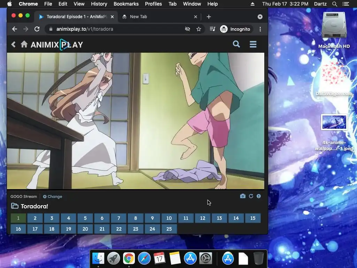Close the New Tab tab
The width and height of the screenshot is (357, 268).
tap(196, 17)
